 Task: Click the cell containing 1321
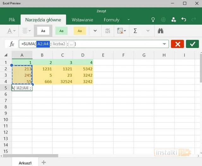click(x=62, y=69)
